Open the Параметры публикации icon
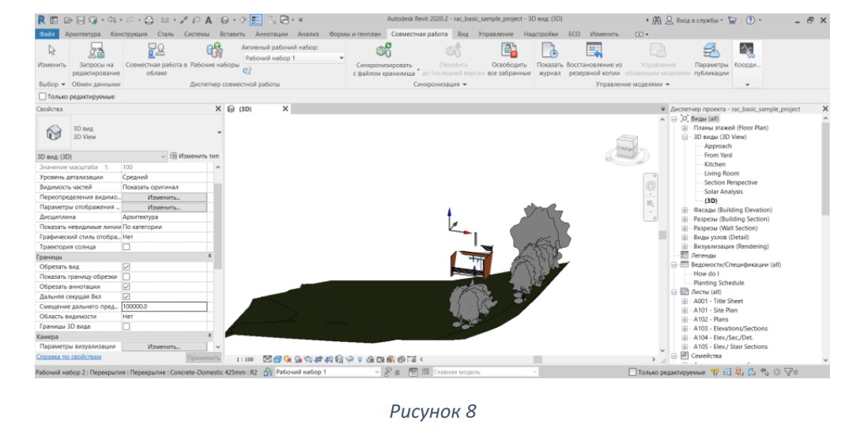 [711, 50]
